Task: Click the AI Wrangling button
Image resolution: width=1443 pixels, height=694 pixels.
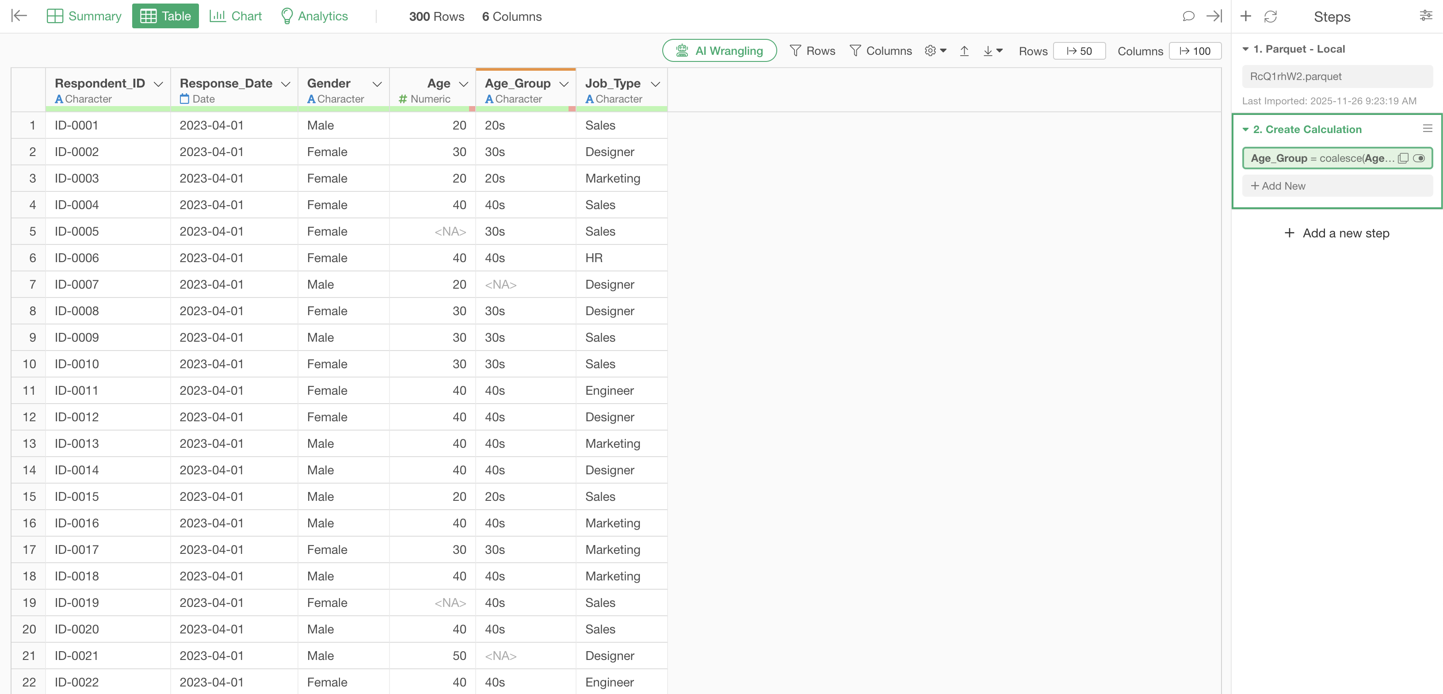Action: (719, 51)
